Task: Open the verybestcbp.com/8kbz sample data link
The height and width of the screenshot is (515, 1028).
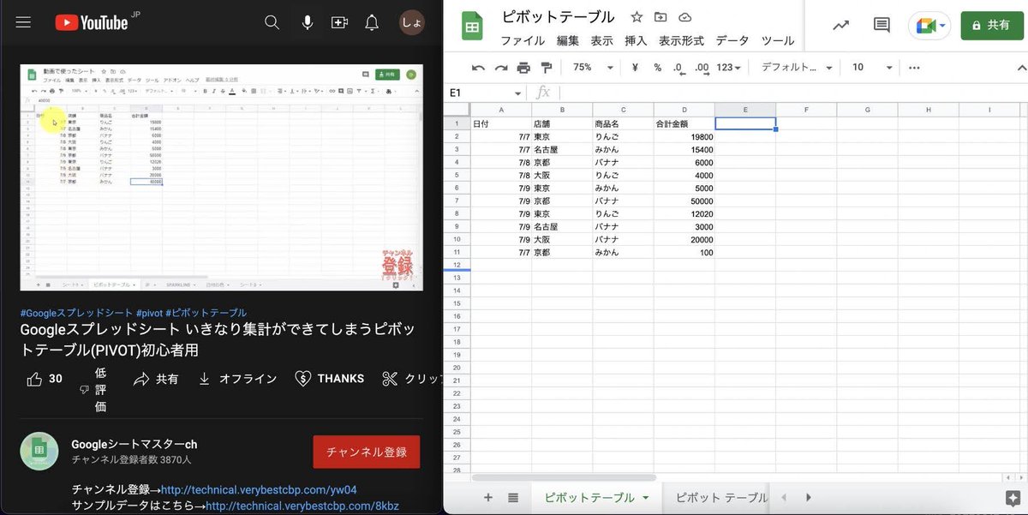Action: click(302, 506)
